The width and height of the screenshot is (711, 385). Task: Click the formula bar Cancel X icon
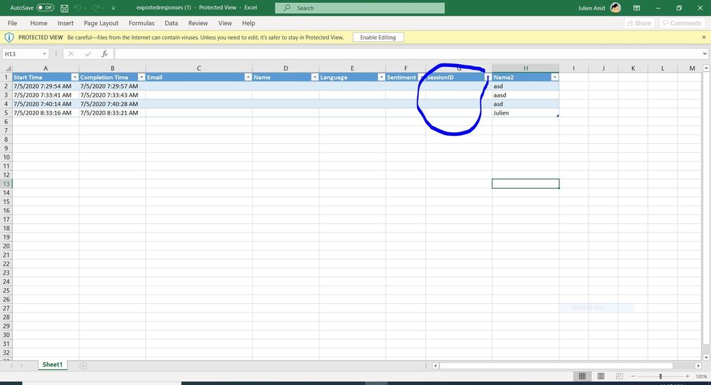pos(71,54)
